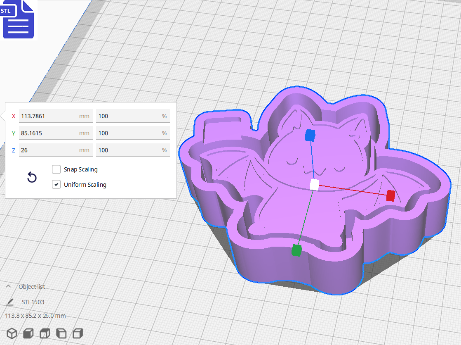Disable Uniform Scaling
The height and width of the screenshot is (345, 461).
(x=56, y=184)
